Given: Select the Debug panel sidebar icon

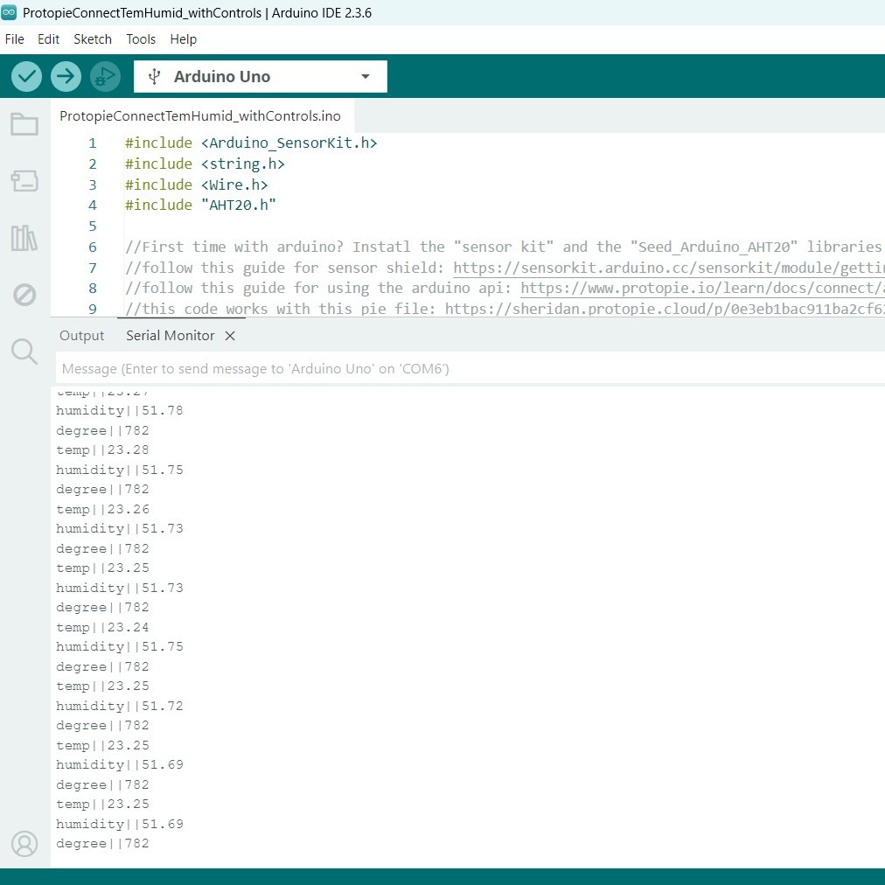Looking at the screenshot, I should (x=24, y=295).
